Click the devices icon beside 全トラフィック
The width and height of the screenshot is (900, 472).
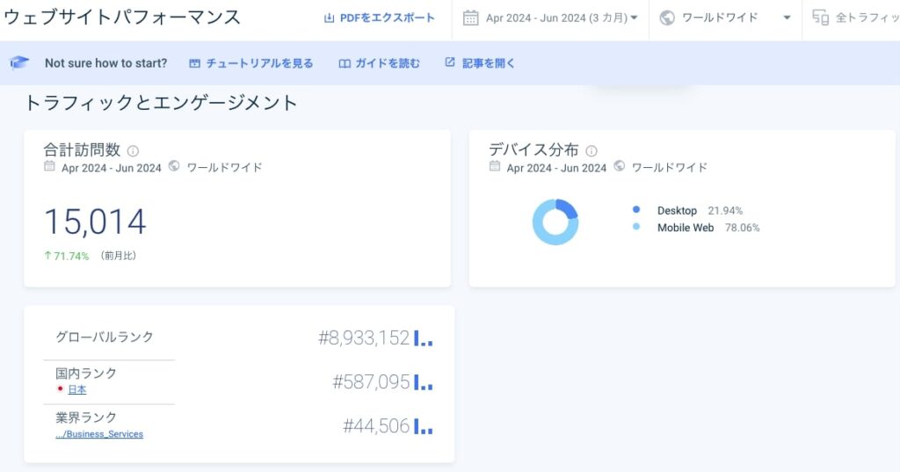(820, 18)
